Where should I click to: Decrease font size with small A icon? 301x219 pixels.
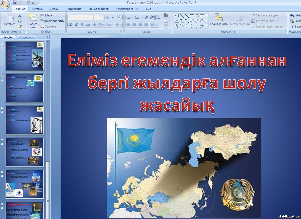(x=113, y=18)
